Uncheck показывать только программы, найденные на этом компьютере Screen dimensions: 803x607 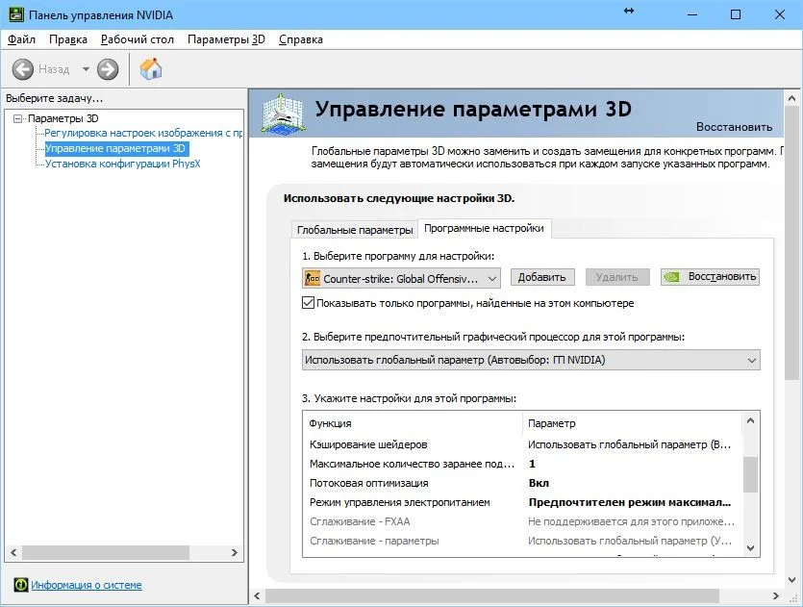309,300
